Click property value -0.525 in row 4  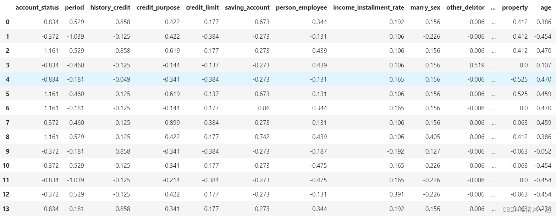coord(519,79)
